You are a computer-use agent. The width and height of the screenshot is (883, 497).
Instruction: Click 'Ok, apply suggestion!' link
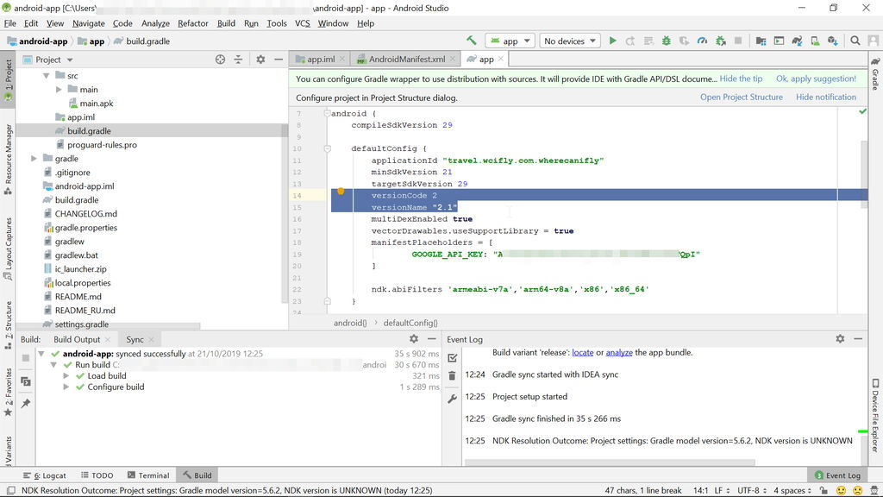(x=816, y=79)
